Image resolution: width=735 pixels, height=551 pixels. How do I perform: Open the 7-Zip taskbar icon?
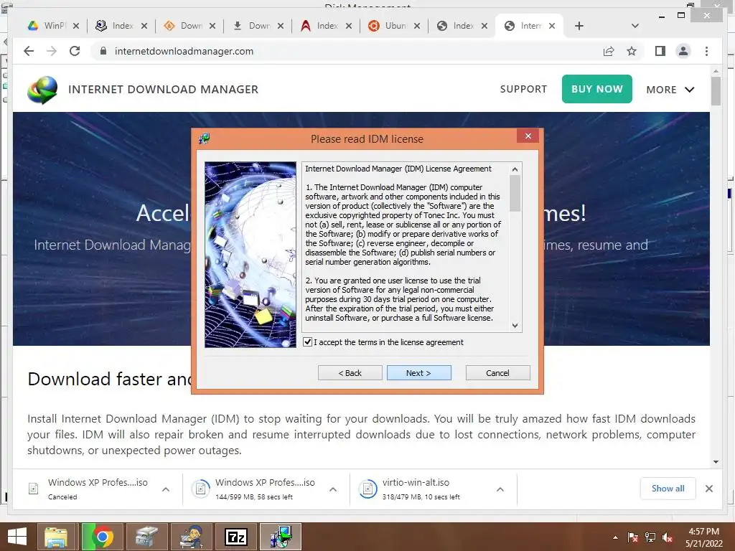235,537
